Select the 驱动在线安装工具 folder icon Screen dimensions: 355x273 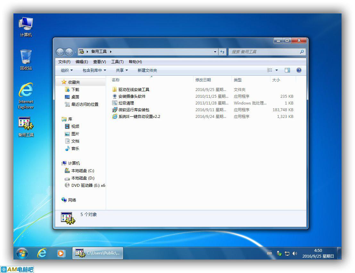[115, 89]
